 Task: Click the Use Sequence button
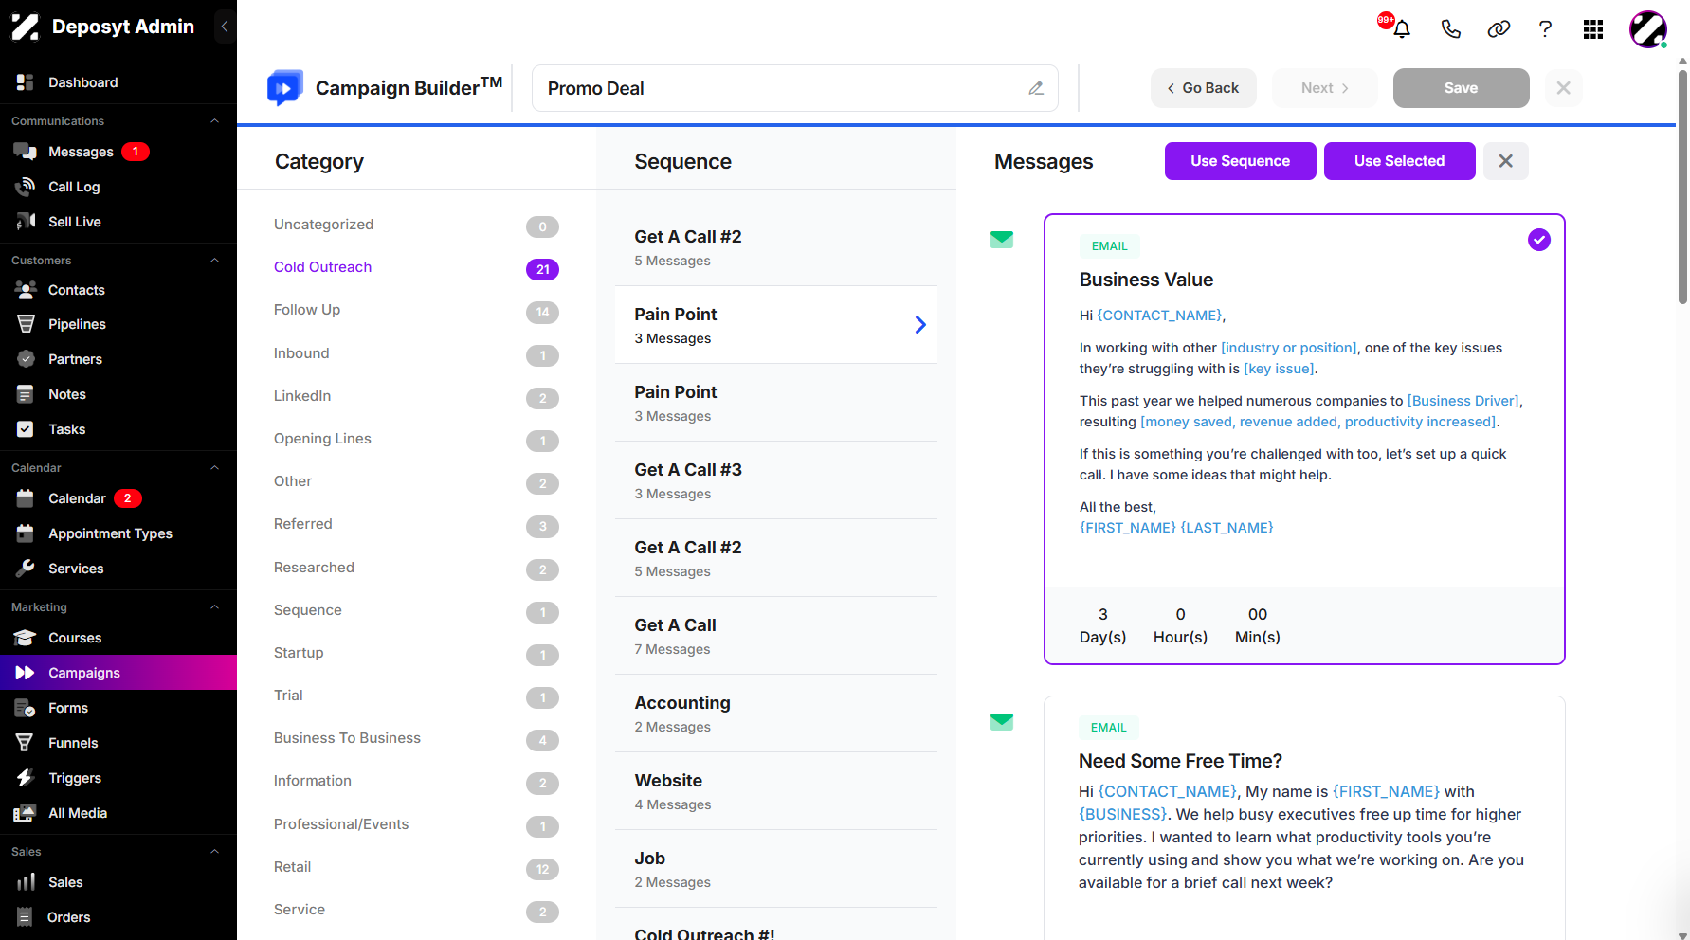1240,161
